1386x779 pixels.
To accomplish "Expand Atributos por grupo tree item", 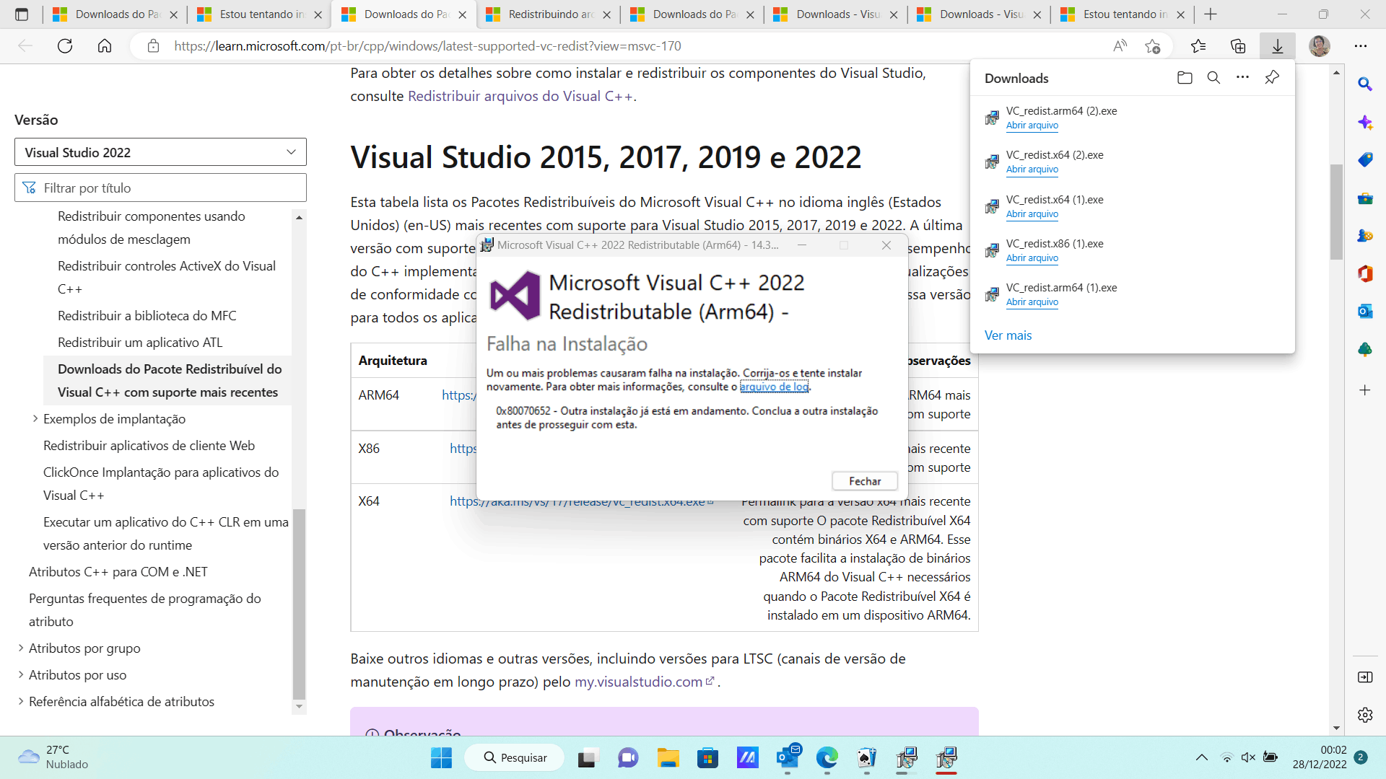I will coord(20,648).
